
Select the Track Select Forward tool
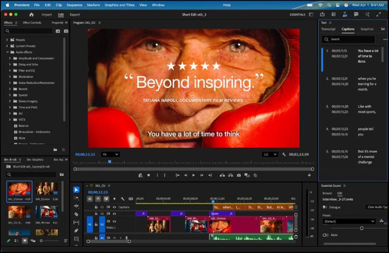tap(76, 198)
